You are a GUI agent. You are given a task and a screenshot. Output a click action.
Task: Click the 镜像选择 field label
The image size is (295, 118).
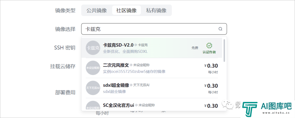(x=65, y=29)
